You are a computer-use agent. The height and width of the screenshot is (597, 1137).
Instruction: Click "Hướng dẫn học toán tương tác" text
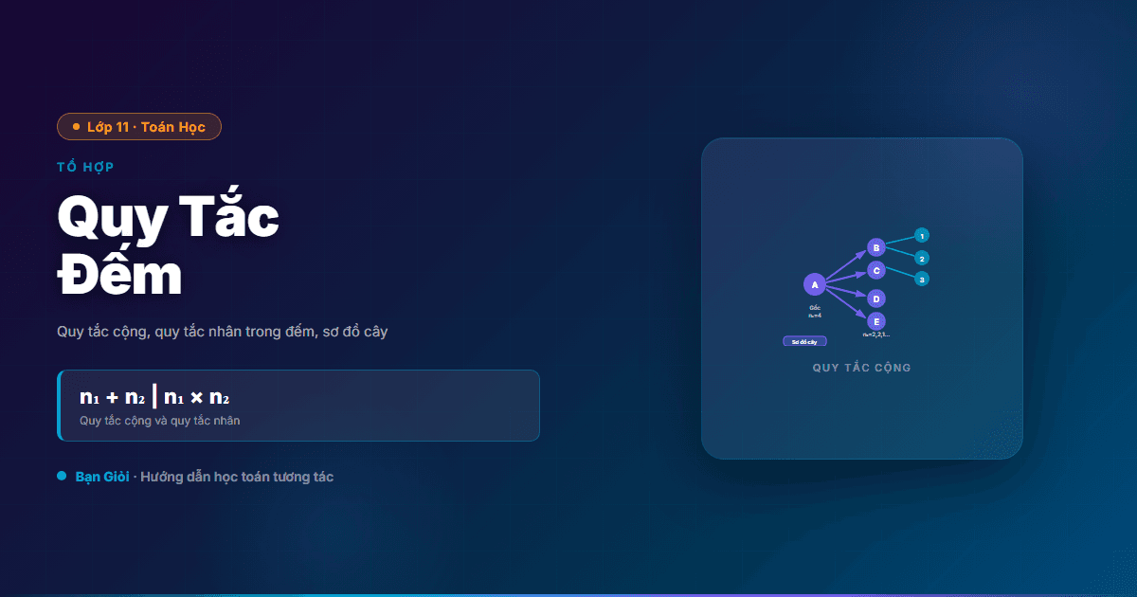[237, 477]
